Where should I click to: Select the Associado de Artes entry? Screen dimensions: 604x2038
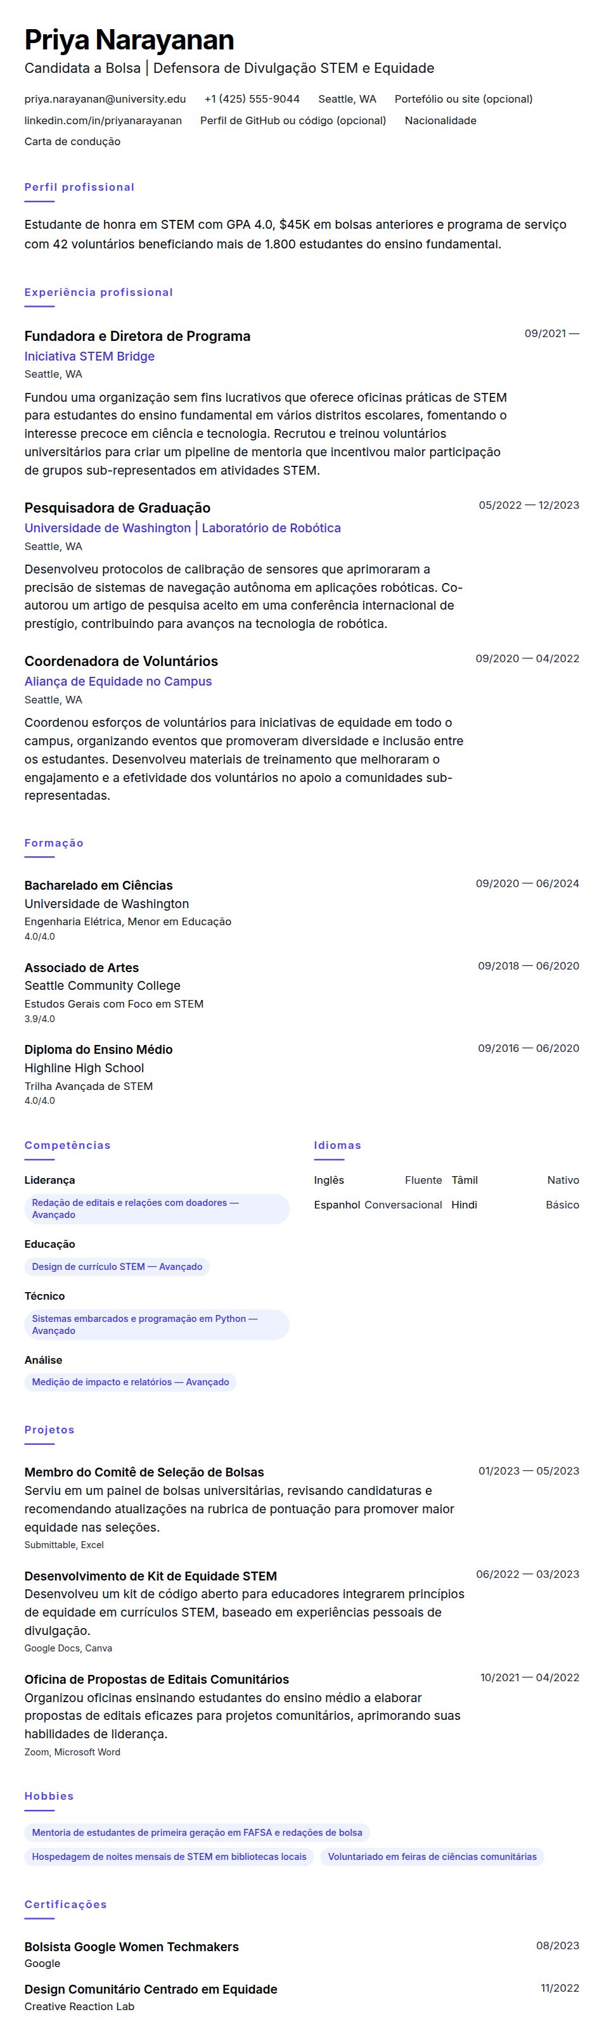click(x=82, y=968)
